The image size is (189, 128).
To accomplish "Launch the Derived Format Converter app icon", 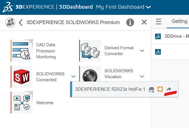I will click(x=90, y=51).
